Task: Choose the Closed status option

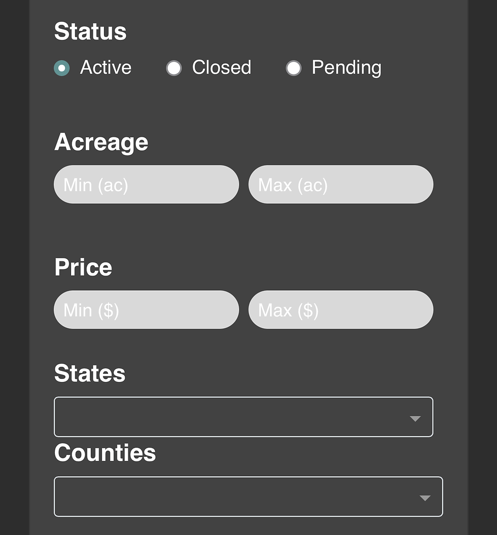Action: (x=174, y=68)
